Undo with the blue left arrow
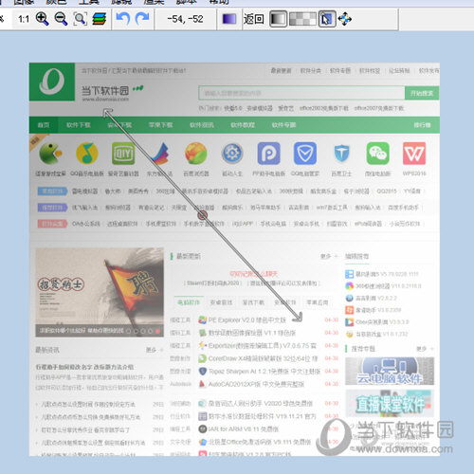Viewport: 474px width, 474px height. point(123,19)
